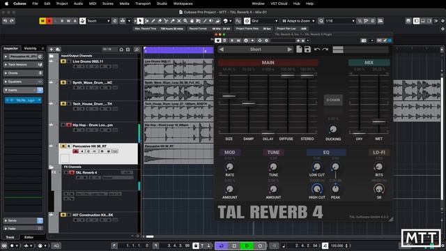Open the Project menu

[62, 3]
